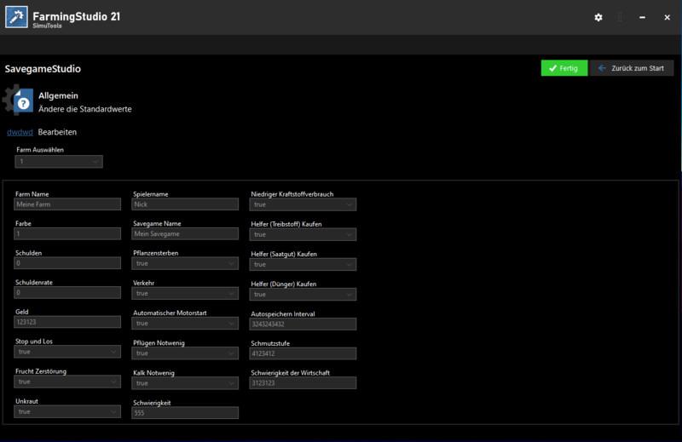Select the Autospeichern Interval input field
The width and height of the screenshot is (682, 442).
303,324
